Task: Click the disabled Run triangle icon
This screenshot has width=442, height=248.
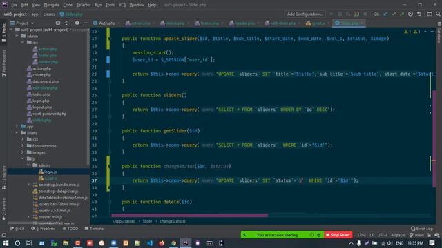Action: [331, 14]
